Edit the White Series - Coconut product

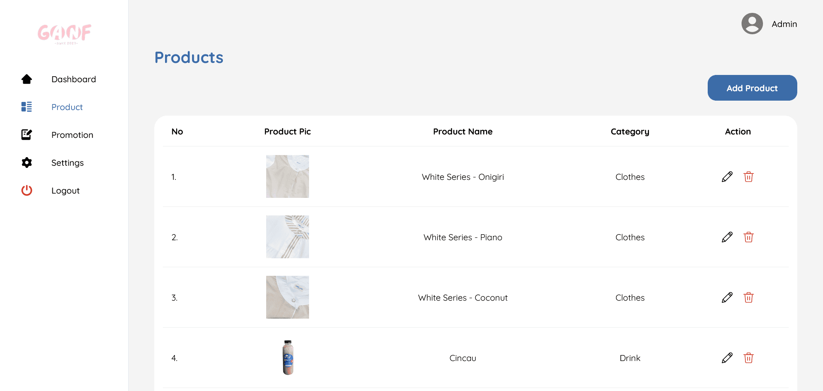pos(727,298)
